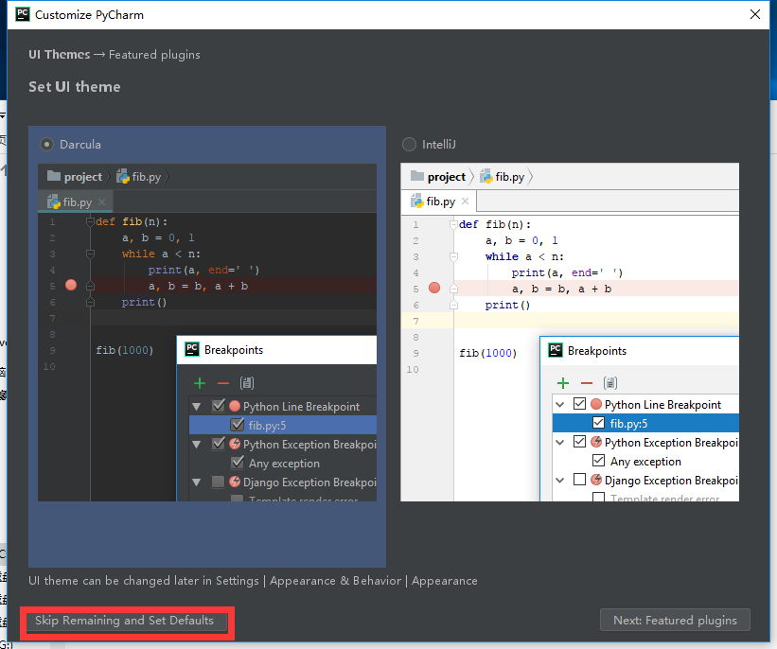Click fib.py breadcrumb file icon in IntelliJ preview
This screenshot has width=777, height=649.
(486, 176)
